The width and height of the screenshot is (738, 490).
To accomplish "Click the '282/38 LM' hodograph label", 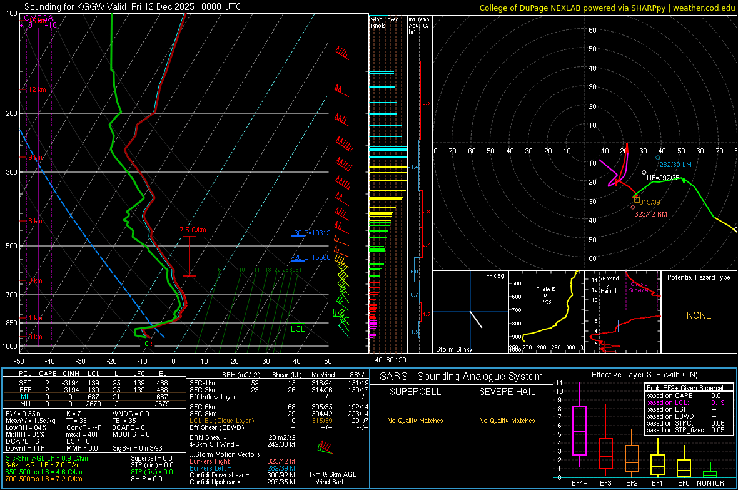I will 675,165.
